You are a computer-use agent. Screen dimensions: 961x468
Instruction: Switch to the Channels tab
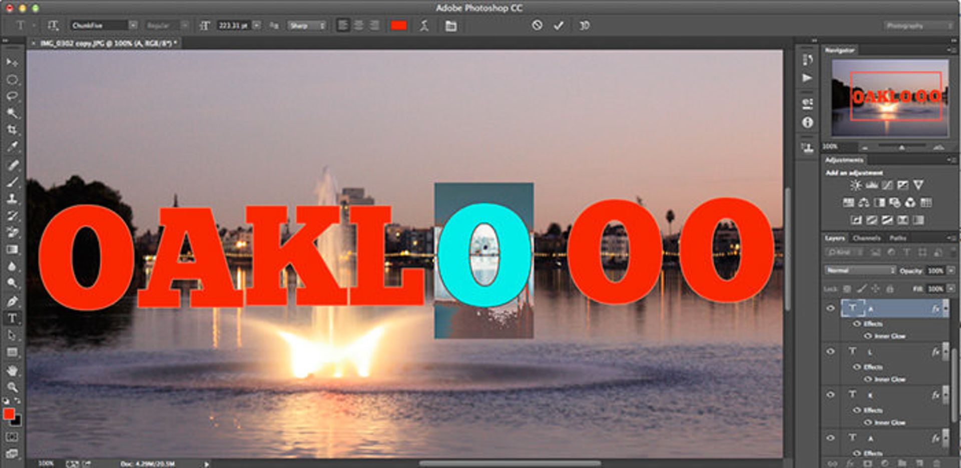tap(866, 238)
